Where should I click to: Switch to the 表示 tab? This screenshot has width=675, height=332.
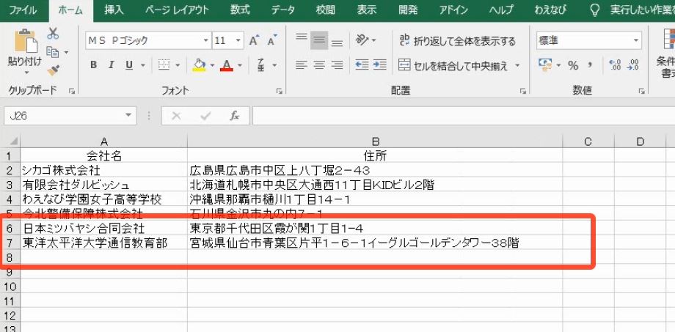coord(366,10)
